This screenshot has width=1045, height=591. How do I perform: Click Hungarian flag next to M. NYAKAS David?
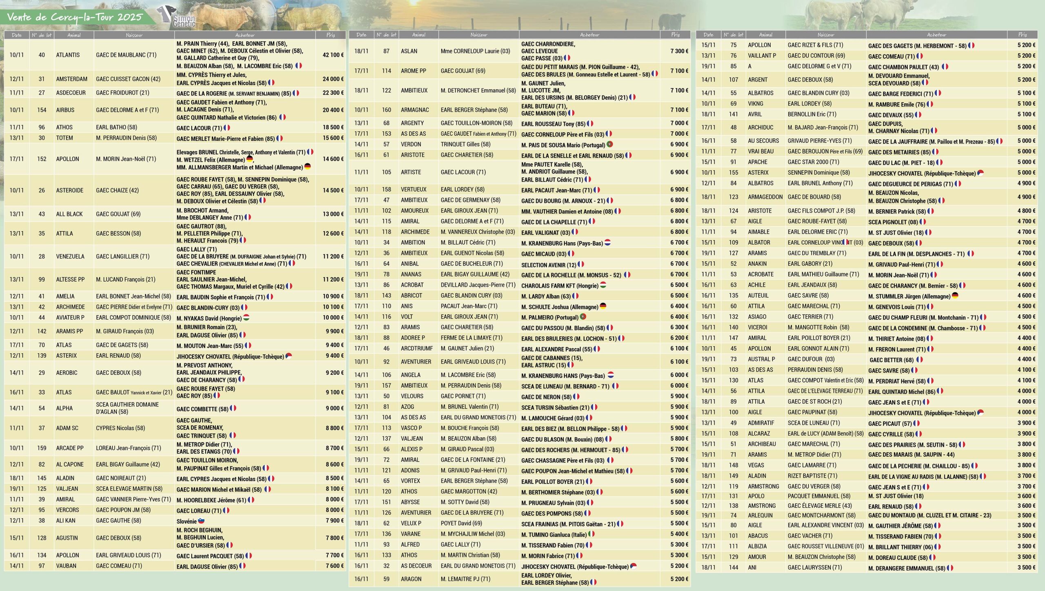[x=246, y=317]
